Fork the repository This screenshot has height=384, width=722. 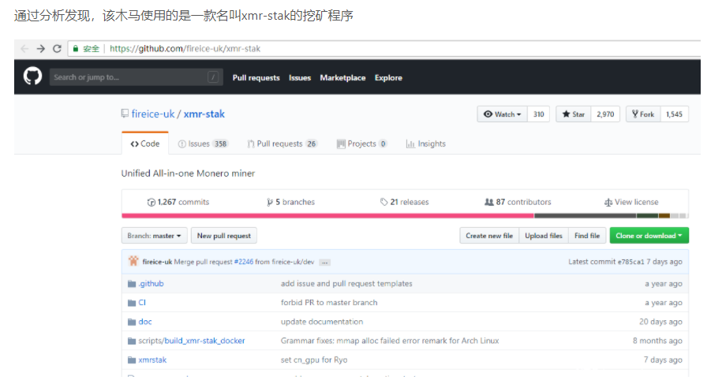point(643,114)
